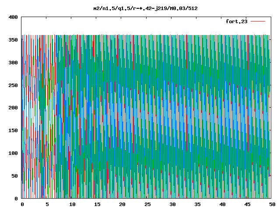The image size is (280, 210).
Task: Click y-axis label 0
Action: tap(16, 199)
